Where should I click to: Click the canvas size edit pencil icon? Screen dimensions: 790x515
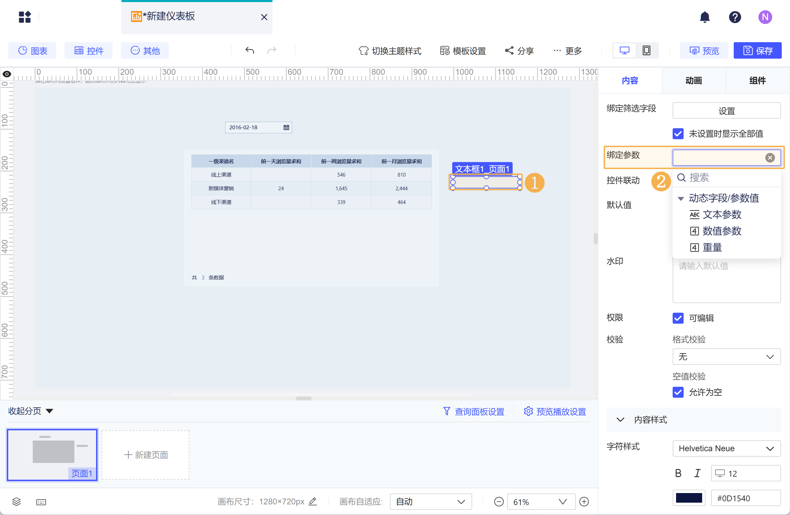pyautogui.click(x=313, y=501)
